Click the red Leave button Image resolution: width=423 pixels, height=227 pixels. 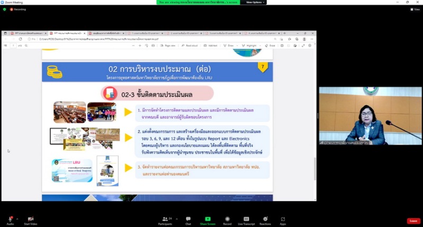pos(413,221)
